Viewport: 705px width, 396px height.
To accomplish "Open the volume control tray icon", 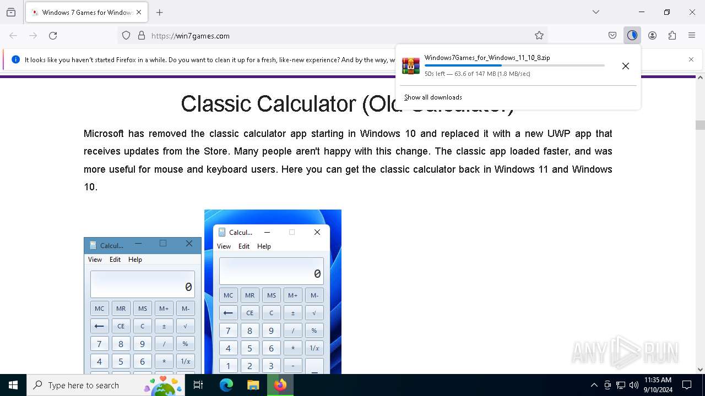I will 634,385.
